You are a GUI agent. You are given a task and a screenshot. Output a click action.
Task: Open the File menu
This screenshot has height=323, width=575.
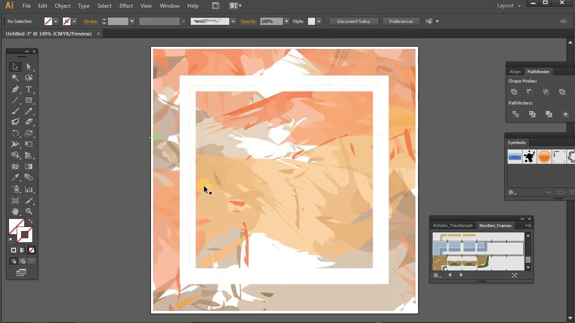tap(27, 6)
